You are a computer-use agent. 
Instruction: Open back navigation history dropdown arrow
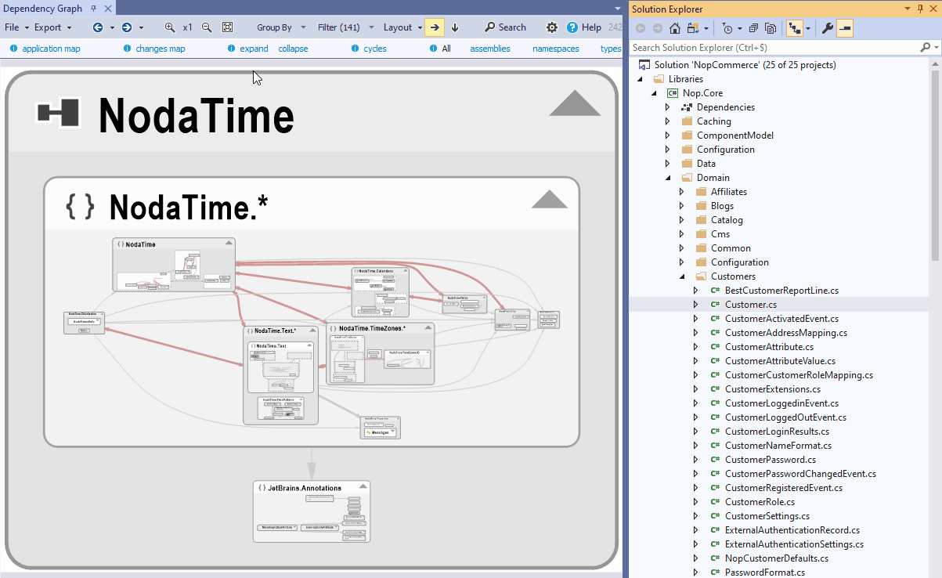pos(112,27)
